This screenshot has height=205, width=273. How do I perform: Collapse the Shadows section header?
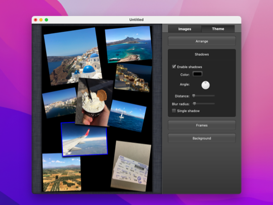click(x=202, y=55)
